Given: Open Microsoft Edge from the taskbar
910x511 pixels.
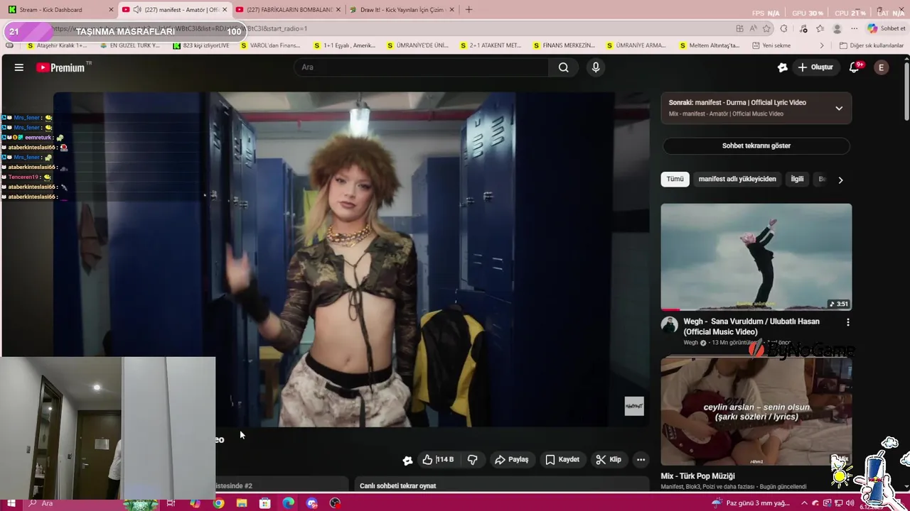Looking at the screenshot, I should (x=288, y=503).
